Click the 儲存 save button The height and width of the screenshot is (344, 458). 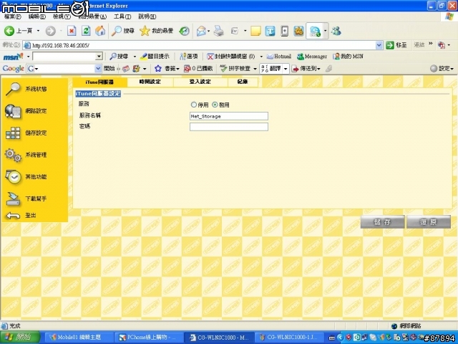(382, 222)
